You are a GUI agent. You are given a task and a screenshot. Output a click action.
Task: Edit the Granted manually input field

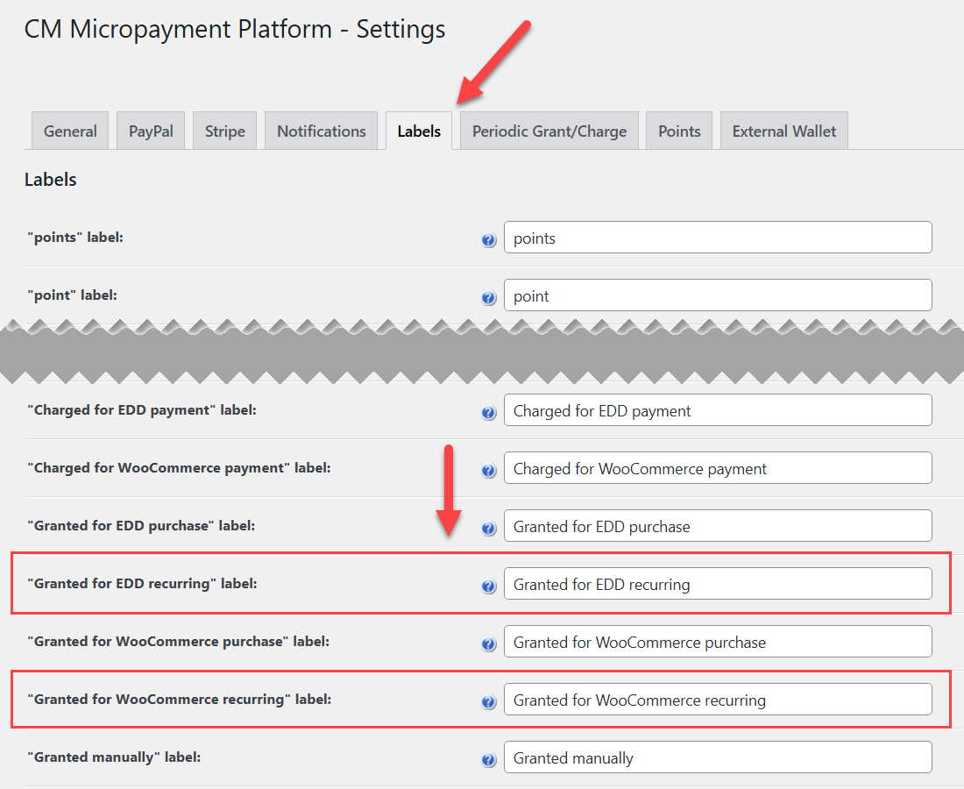click(x=718, y=757)
